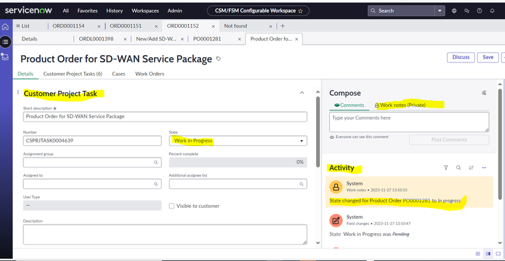Click the Number field
Viewport: 505px width, 261px height.
pyautogui.click(x=92, y=141)
